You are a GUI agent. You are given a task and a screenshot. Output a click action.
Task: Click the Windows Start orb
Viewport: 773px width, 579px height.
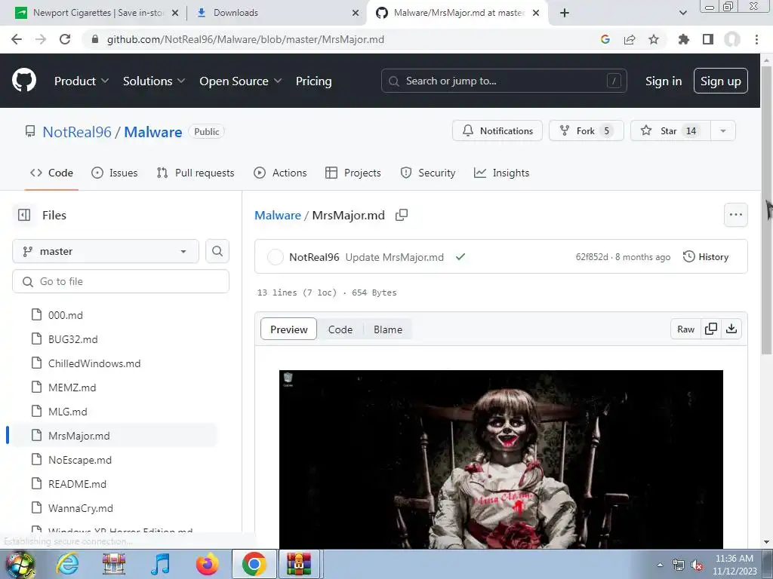click(20, 565)
